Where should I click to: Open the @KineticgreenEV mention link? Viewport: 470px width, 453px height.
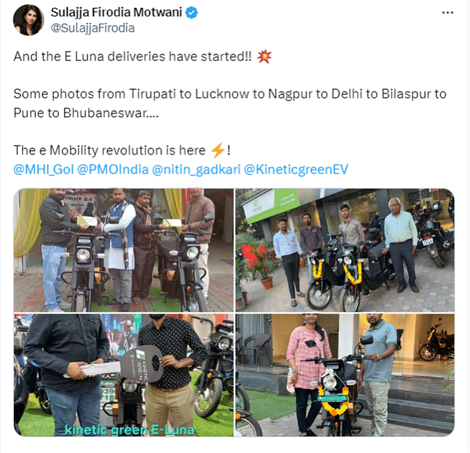point(296,169)
